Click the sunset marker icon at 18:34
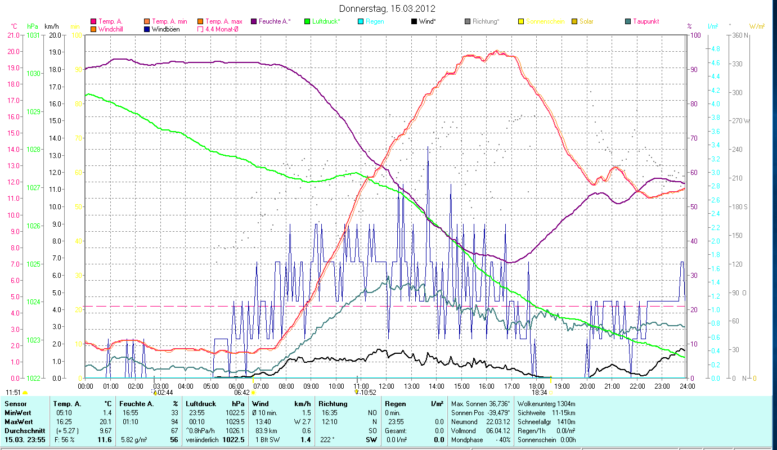Viewport: 777px width, 450px height. [550, 392]
